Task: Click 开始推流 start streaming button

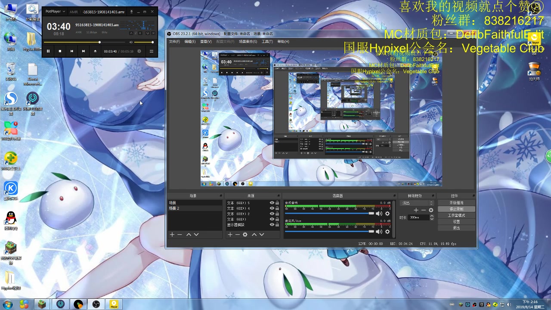Action: [456, 203]
